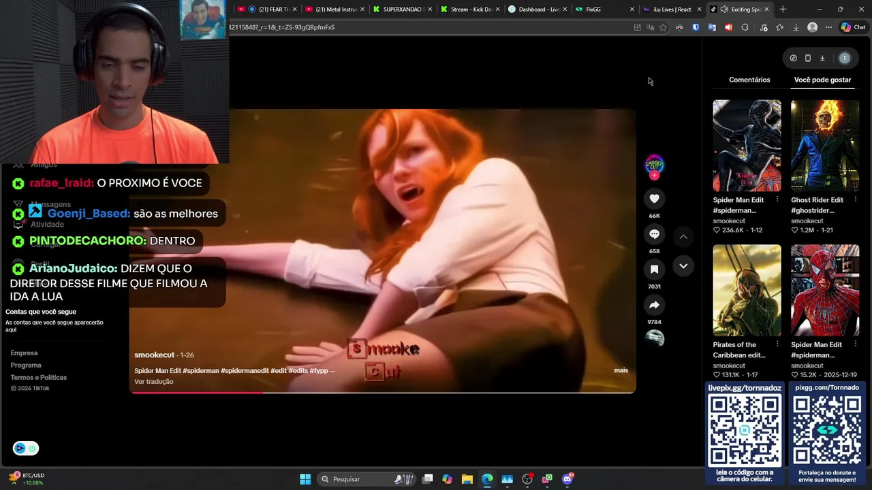The width and height of the screenshot is (872, 490).
Task: Like the video with the heart icon
Action: (654, 199)
